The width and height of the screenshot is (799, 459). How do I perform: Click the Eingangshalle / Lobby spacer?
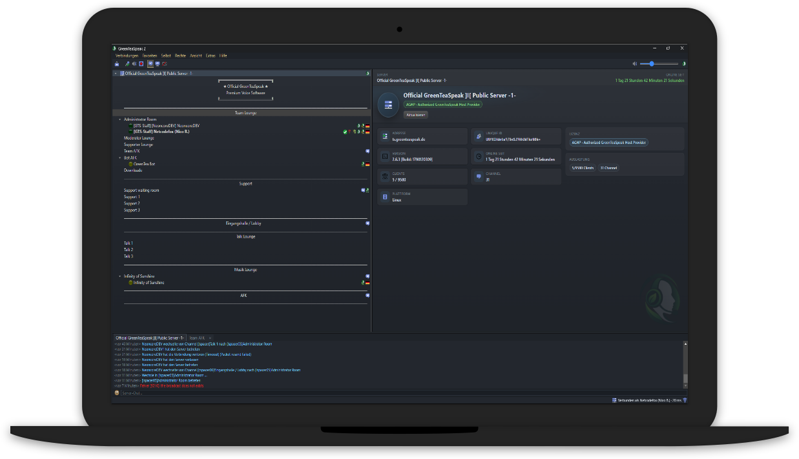click(x=244, y=223)
